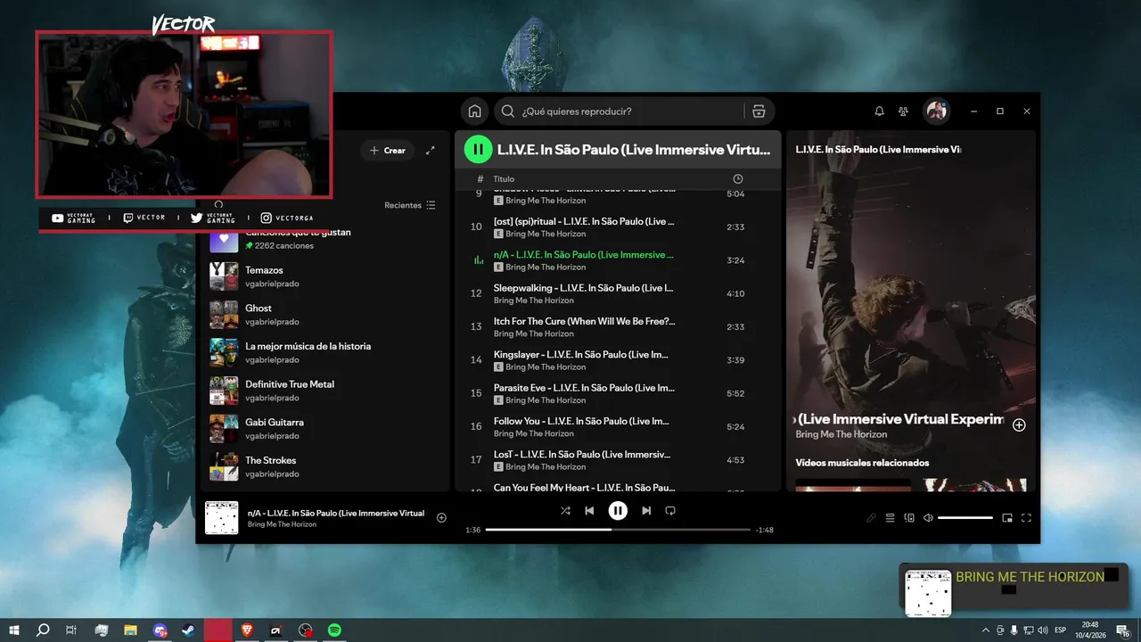Mute the volume speaker icon
Viewport: 1141px width, 642px height.
coord(928,518)
